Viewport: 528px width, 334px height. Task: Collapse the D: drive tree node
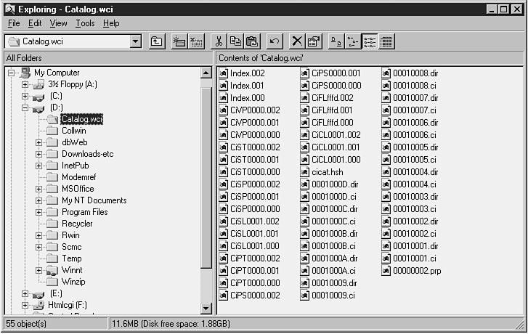click(x=25, y=107)
